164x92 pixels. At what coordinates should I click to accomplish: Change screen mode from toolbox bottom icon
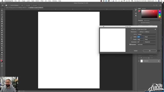click(x=2, y=66)
